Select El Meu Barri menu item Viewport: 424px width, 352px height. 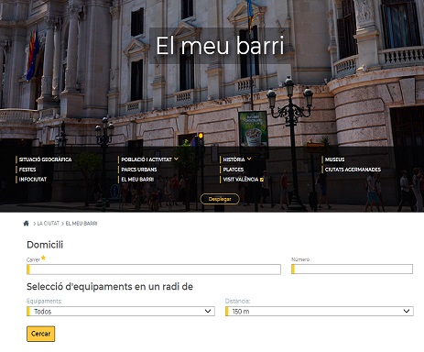click(x=137, y=180)
